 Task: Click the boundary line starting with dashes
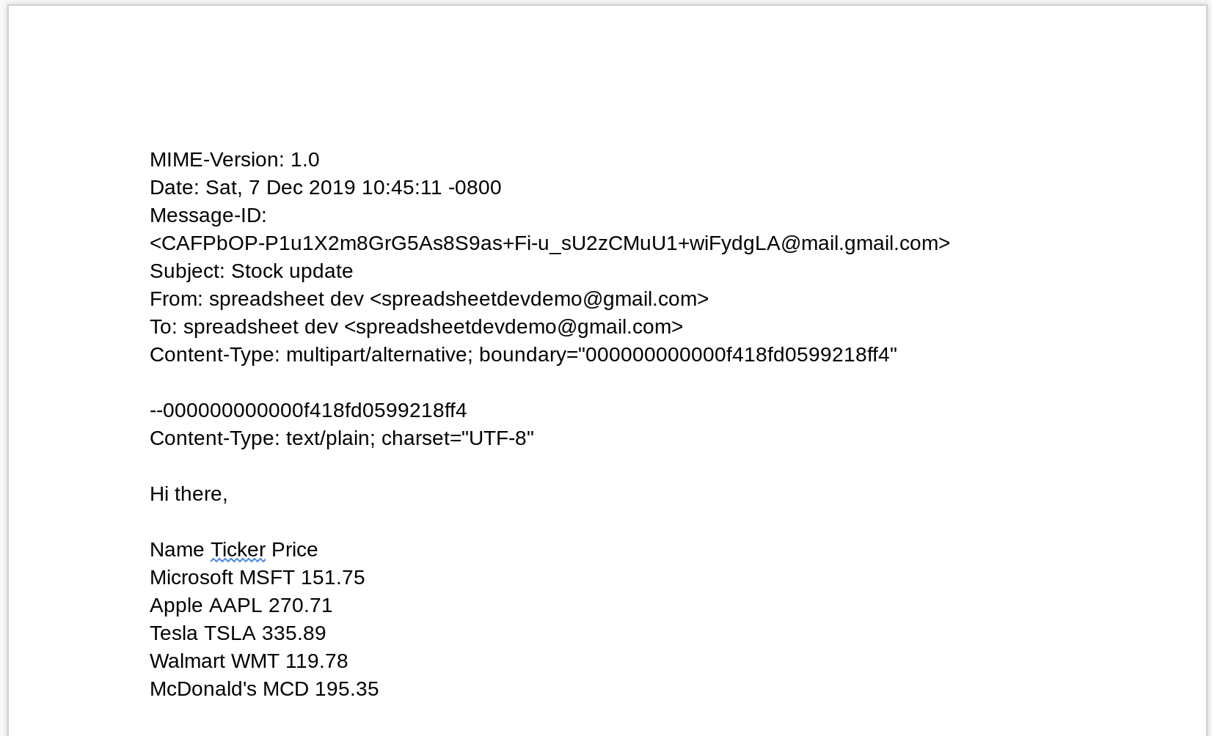point(308,411)
